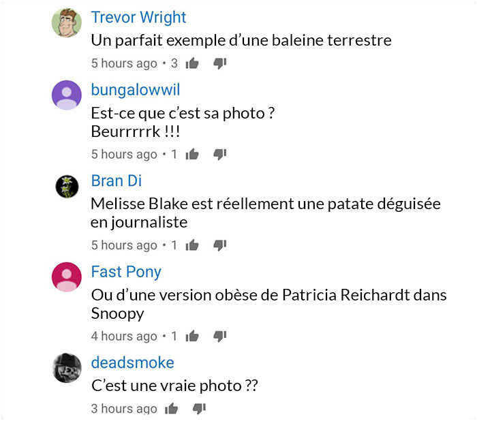Viewport: 477px width, 421px height.
Task: Click Fast Pony's pink avatar
Action: (x=67, y=277)
